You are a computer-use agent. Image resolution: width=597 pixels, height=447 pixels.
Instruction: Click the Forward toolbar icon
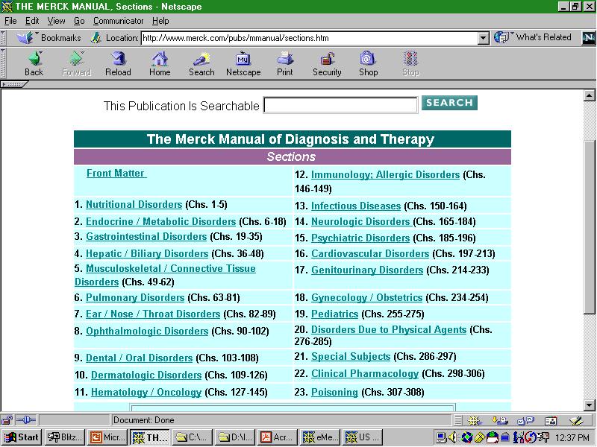[77, 63]
